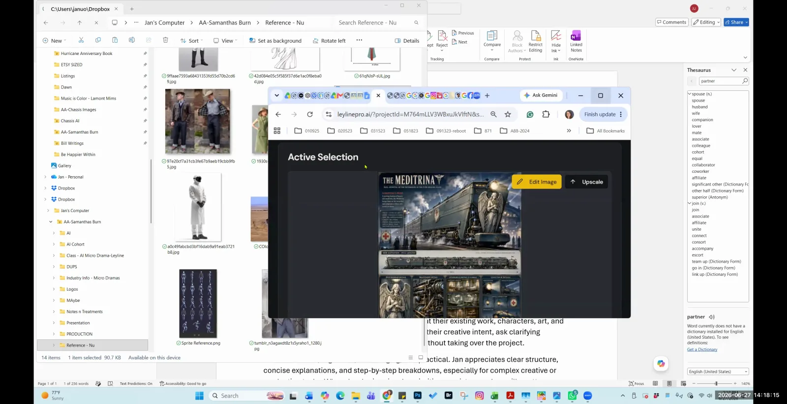
Task: Collapse the spouse (n.) group in Thesaurus
Action: (x=689, y=94)
